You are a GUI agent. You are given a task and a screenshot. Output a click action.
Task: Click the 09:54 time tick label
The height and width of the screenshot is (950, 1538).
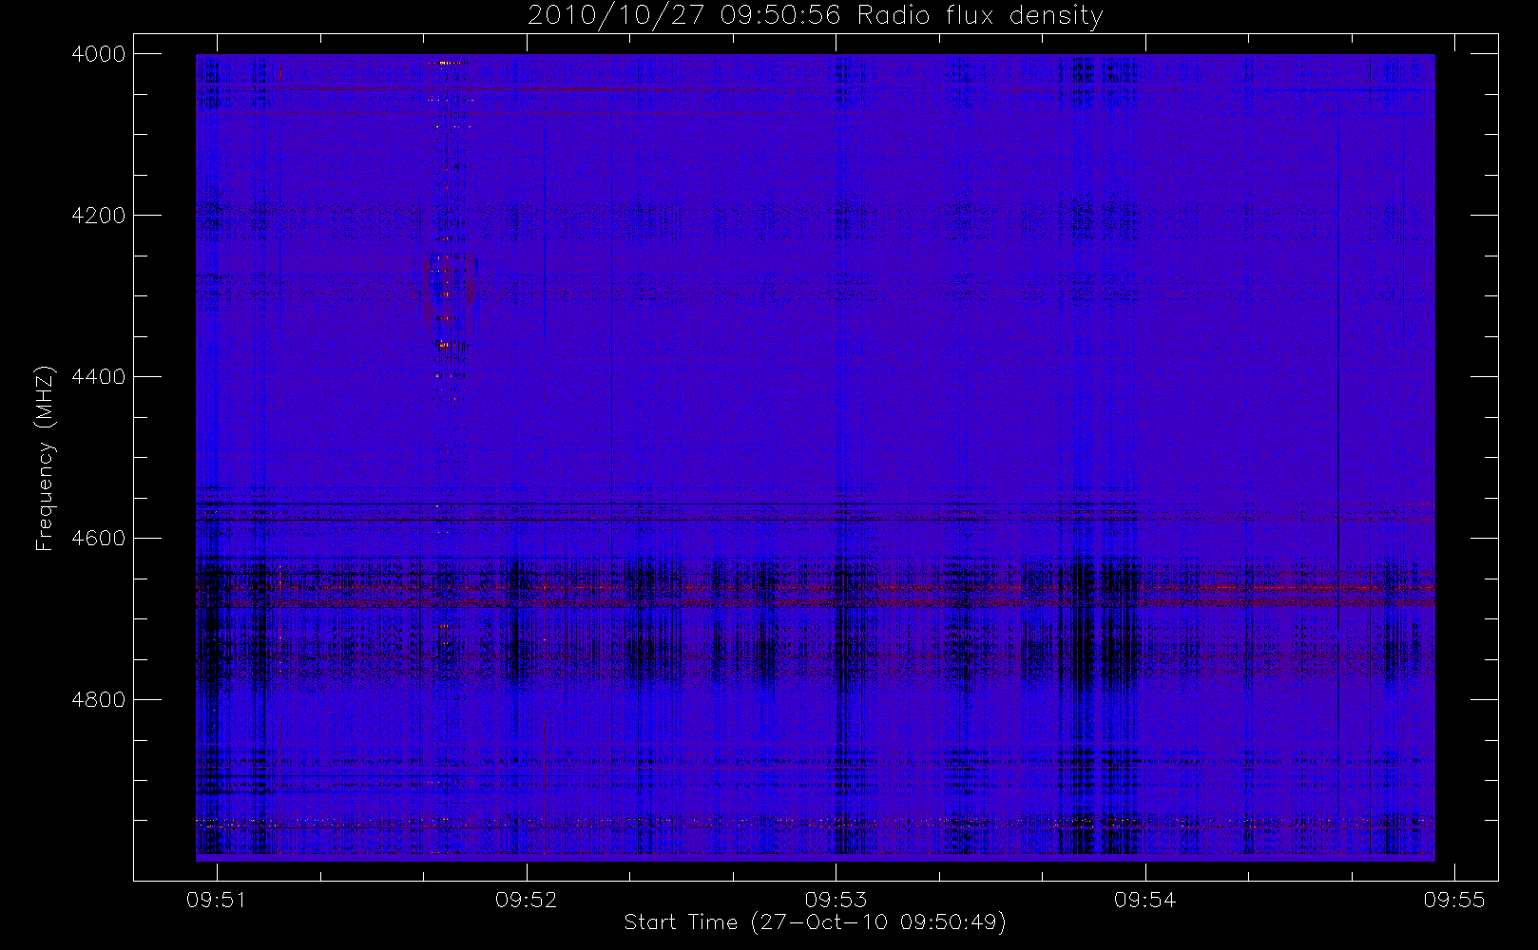tap(1144, 900)
